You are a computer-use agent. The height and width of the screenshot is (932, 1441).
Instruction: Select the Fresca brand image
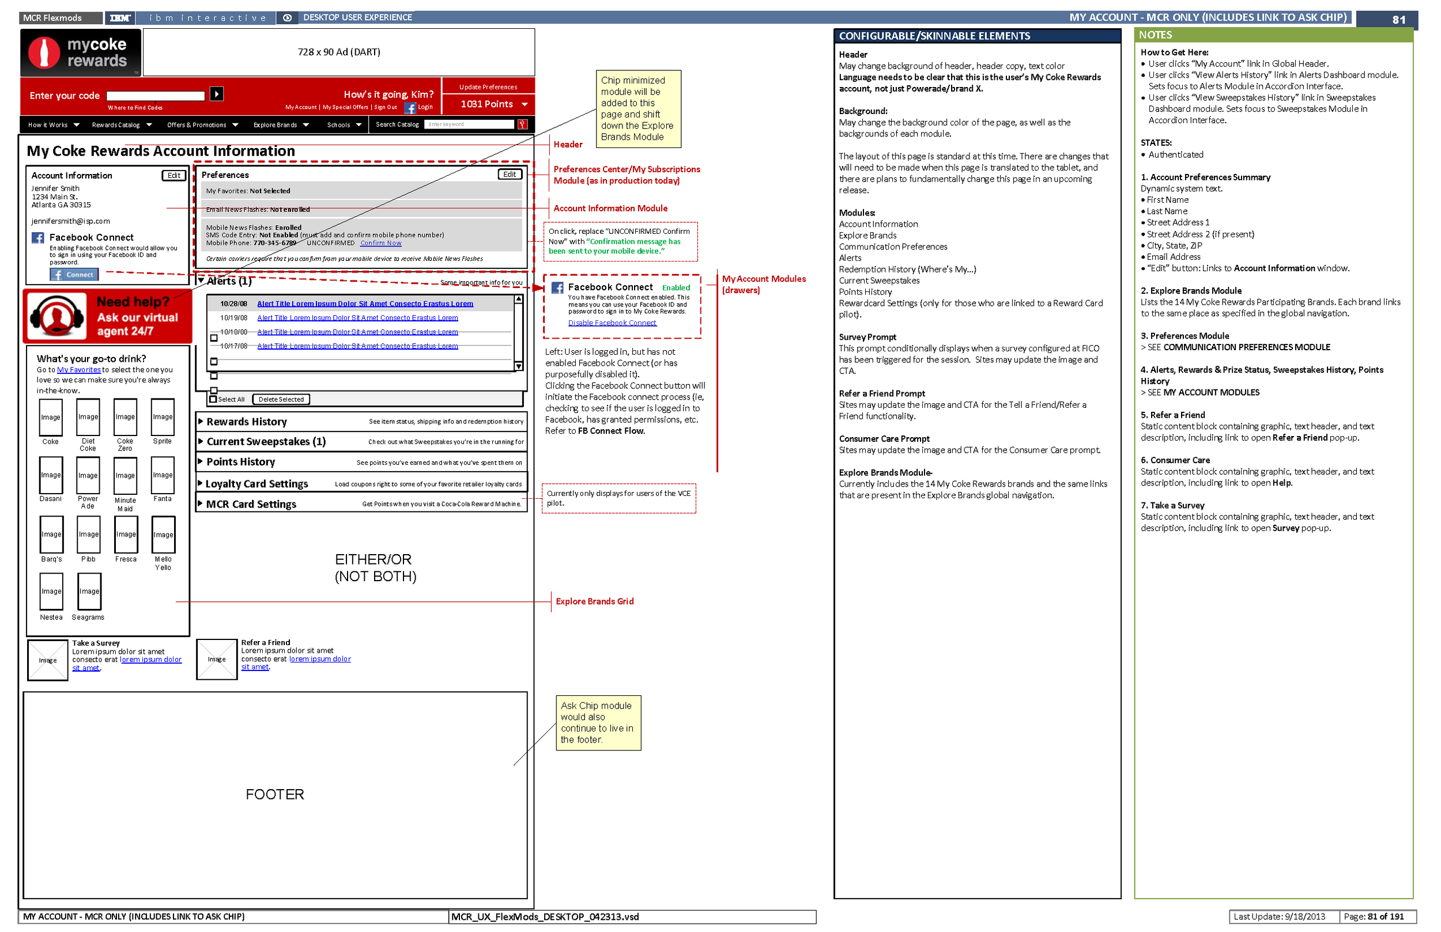coord(126,535)
